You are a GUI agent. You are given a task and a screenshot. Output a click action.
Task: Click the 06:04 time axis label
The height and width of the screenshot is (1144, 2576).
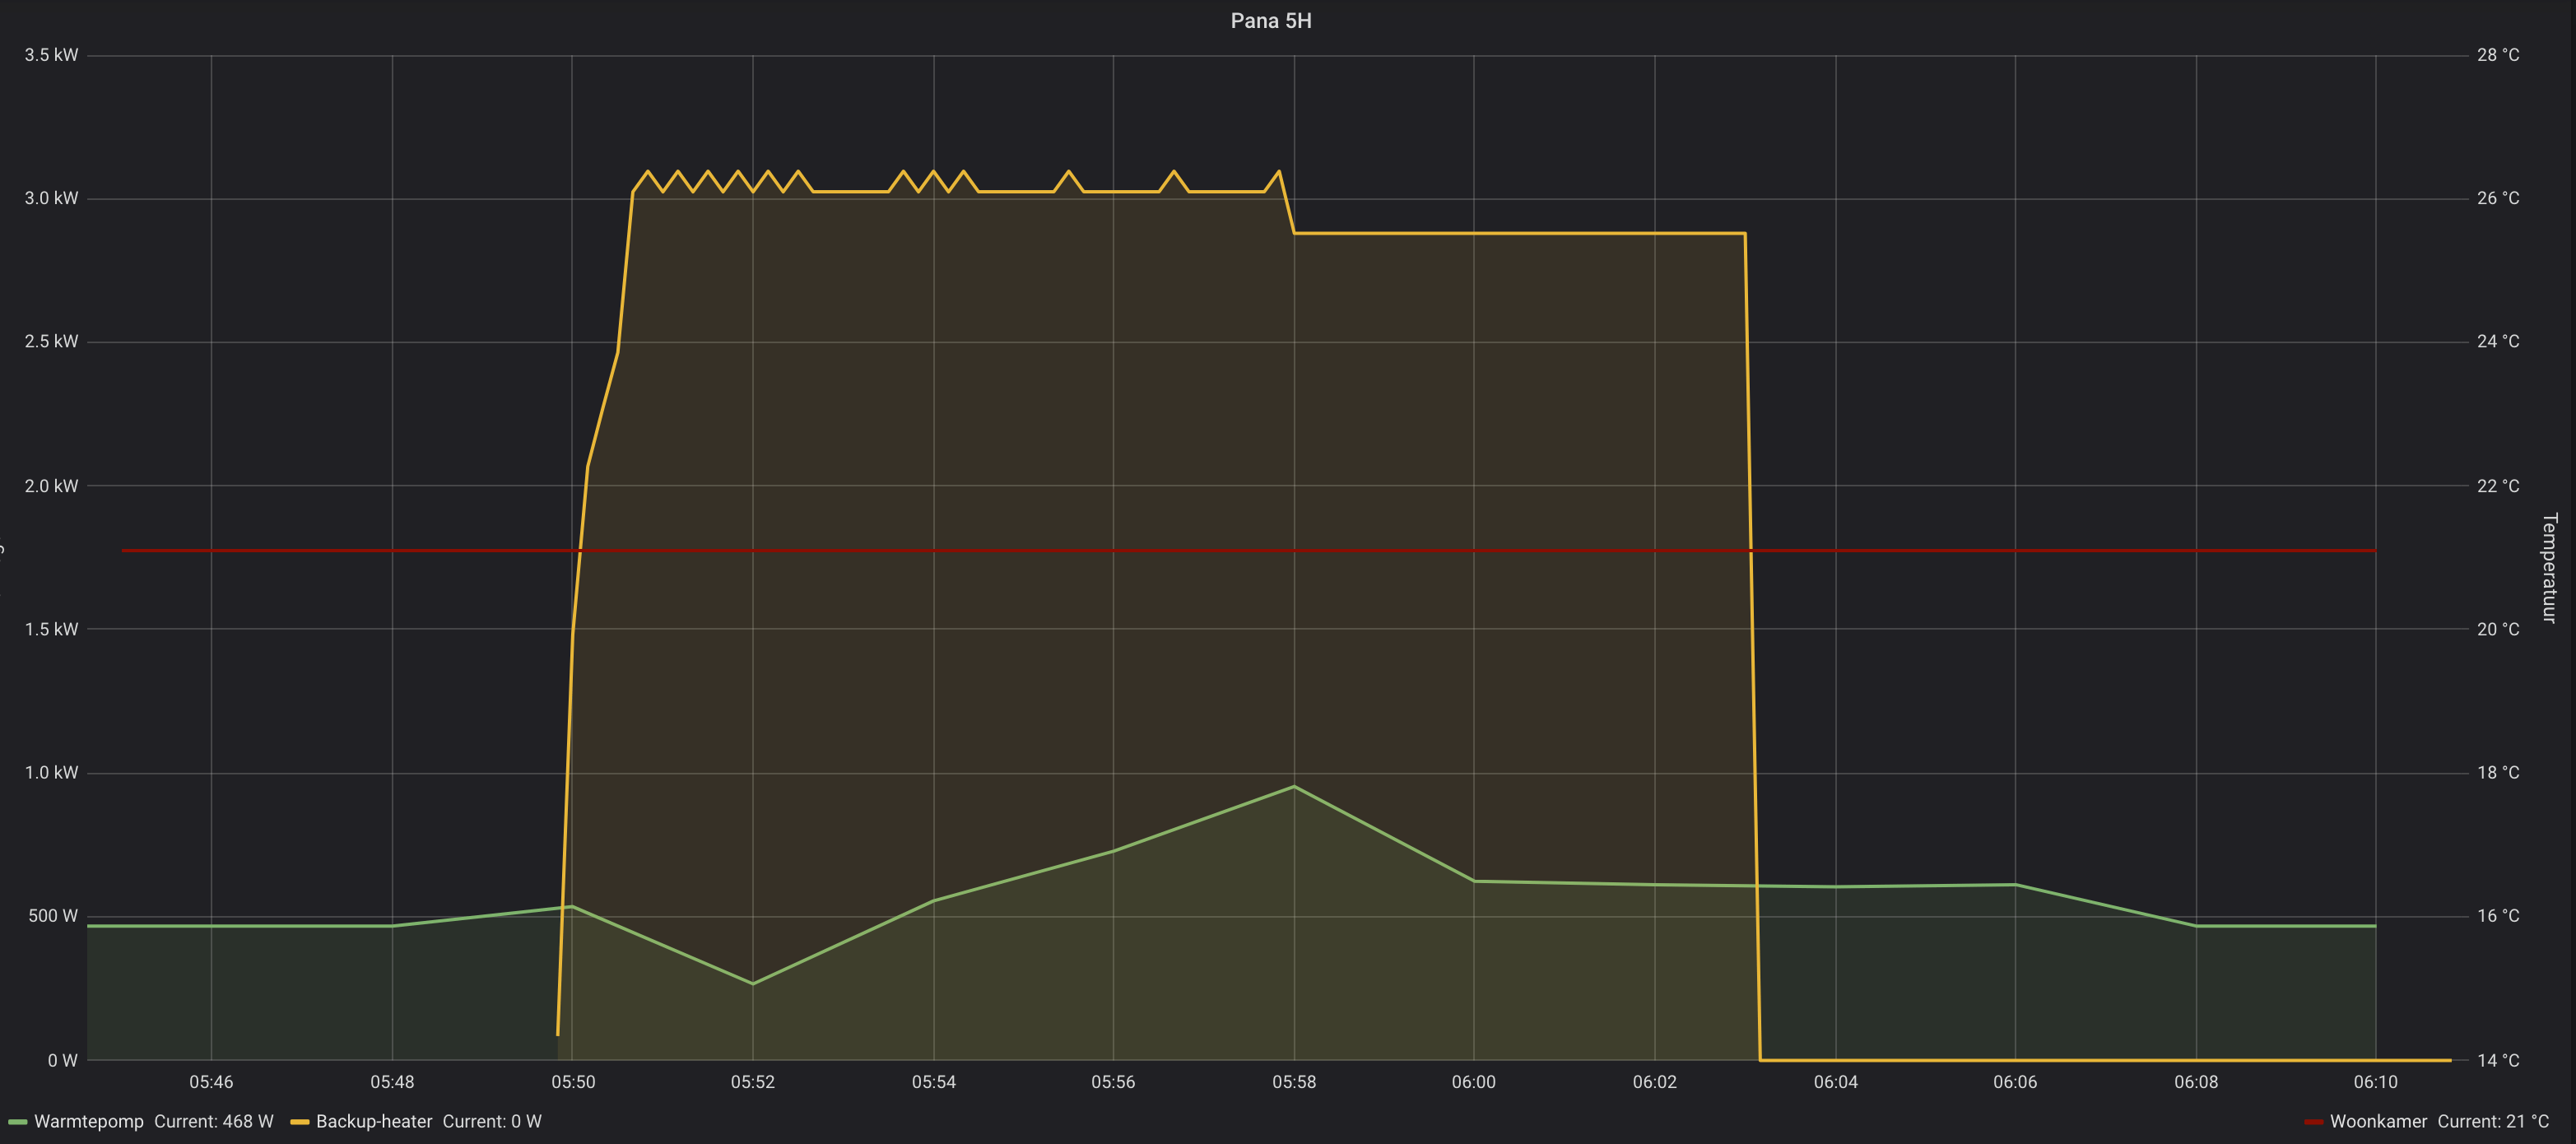pos(1835,1082)
